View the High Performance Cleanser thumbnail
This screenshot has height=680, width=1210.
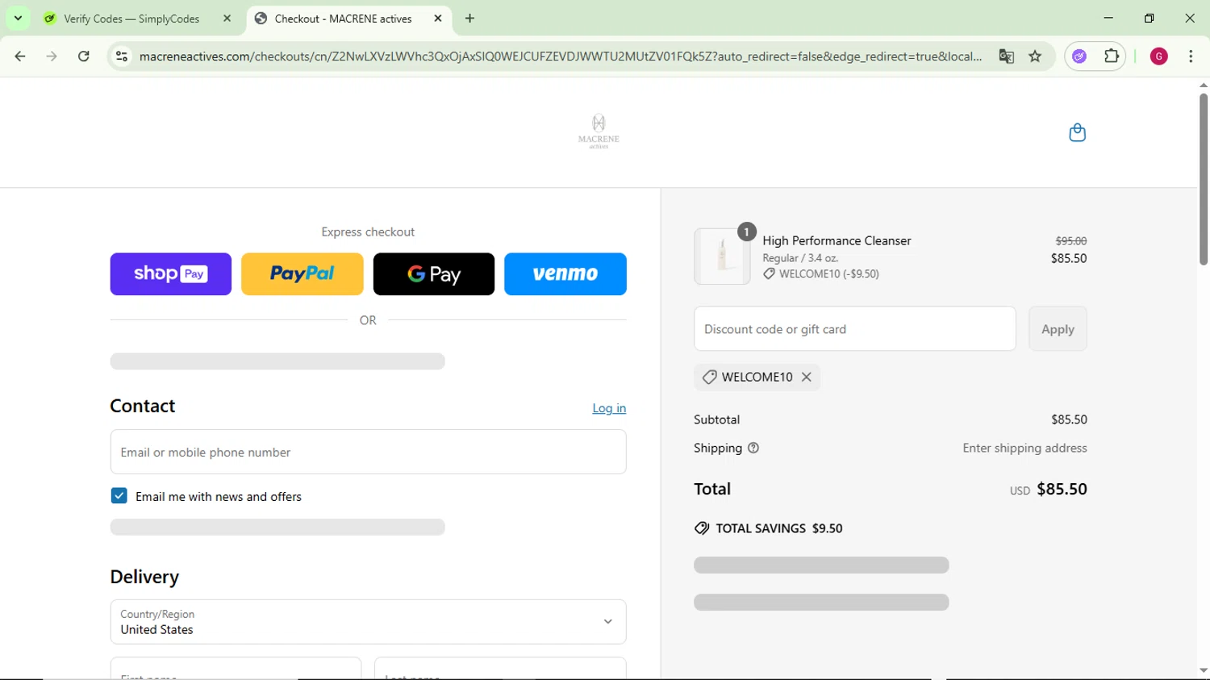(x=722, y=257)
